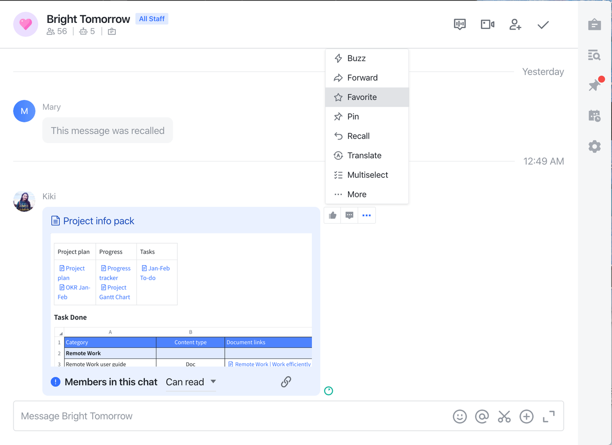The image size is (612, 445).
Task: Open the calendar icon in the sidebar
Action: [x=594, y=116]
